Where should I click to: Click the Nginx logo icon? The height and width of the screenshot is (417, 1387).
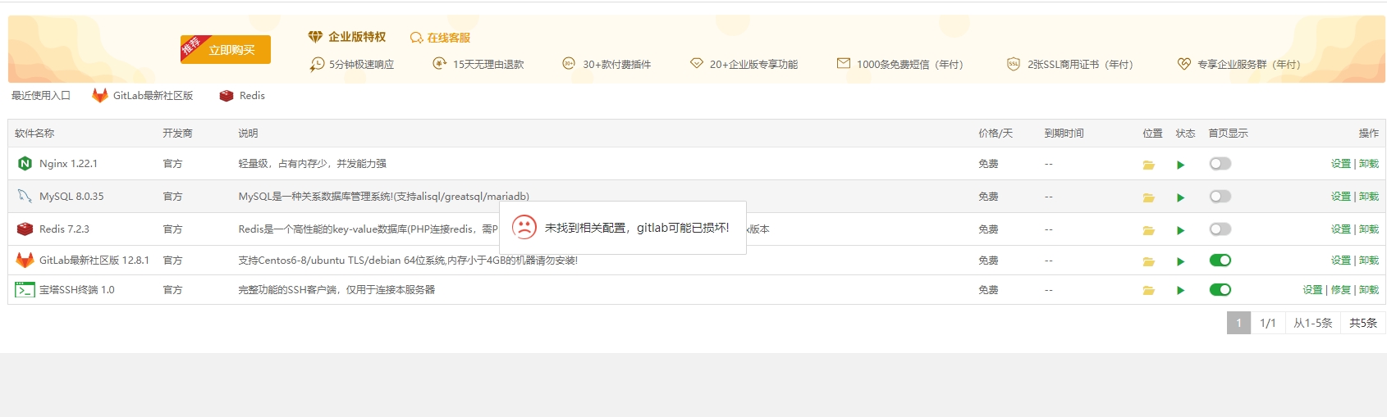[x=25, y=163]
